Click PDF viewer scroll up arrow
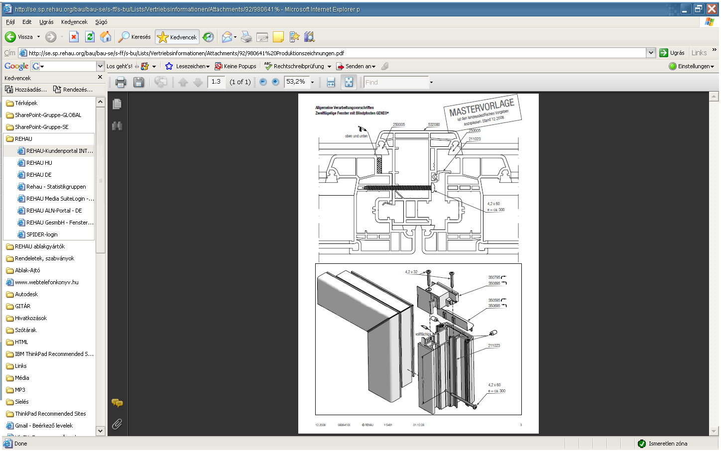Screen dimensions: 721x452 coord(714,96)
